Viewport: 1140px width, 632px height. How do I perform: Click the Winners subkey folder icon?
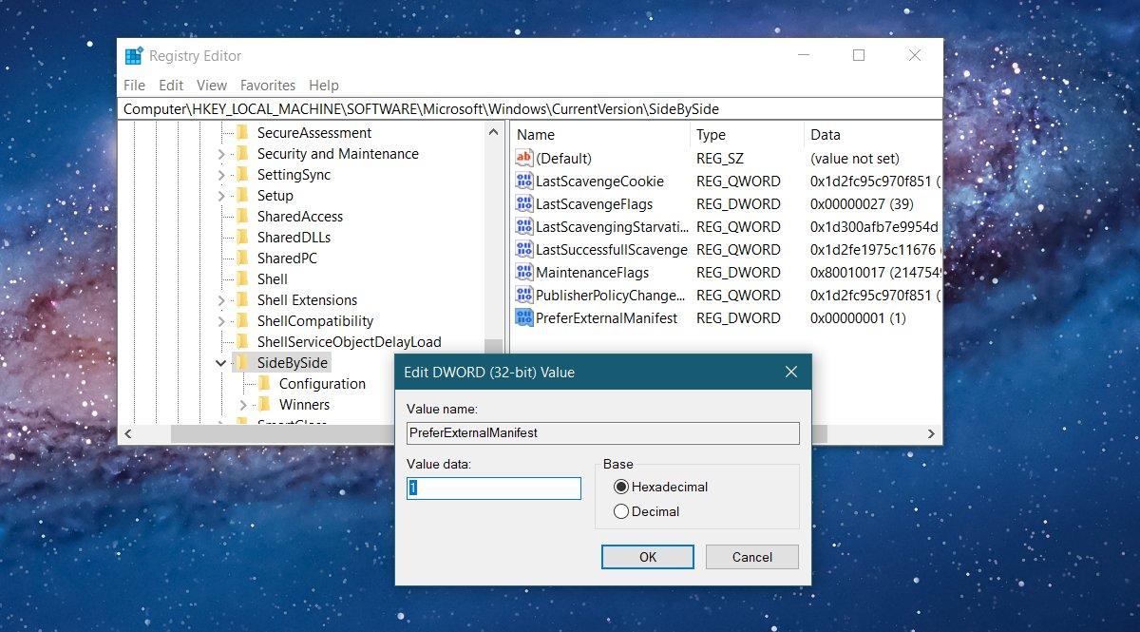coord(263,405)
